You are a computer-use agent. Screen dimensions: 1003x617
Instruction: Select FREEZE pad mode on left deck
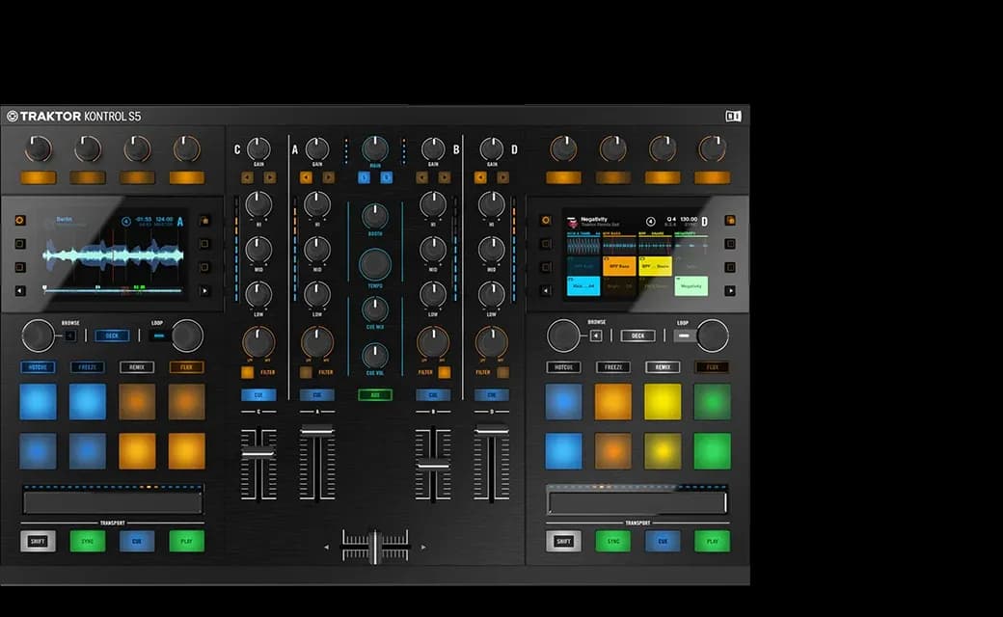pos(88,367)
